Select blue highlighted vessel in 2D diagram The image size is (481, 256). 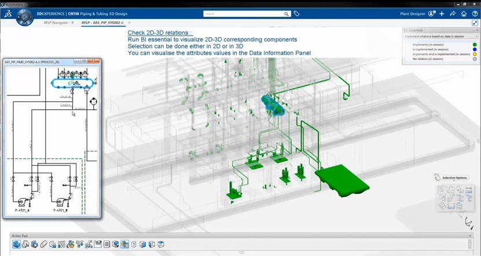[72, 83]
